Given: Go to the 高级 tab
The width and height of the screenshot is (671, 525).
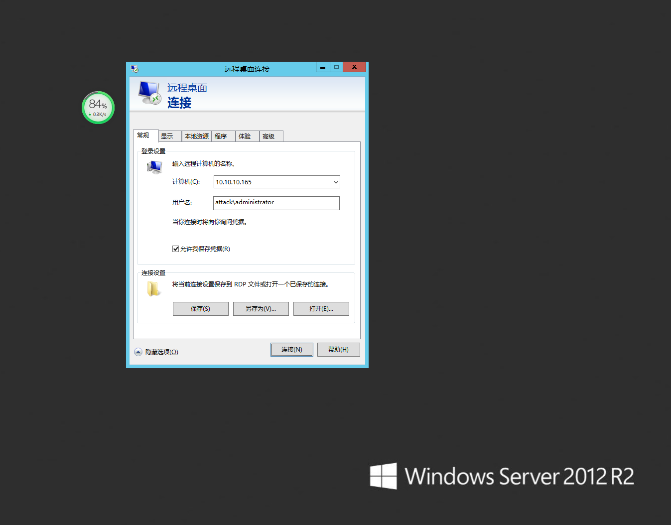Looking at the screenshot, I should click(x=271, y=136).
